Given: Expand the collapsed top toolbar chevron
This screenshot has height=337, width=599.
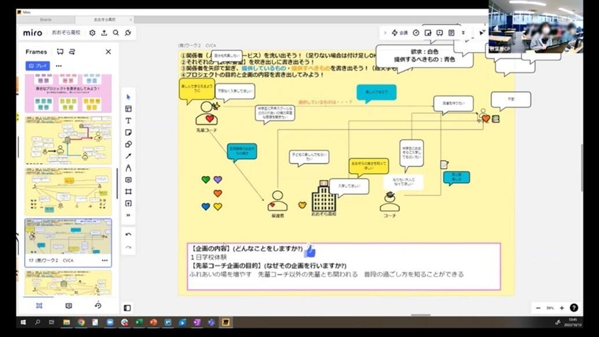Looking at the screenshot, I should coord(384,33).
